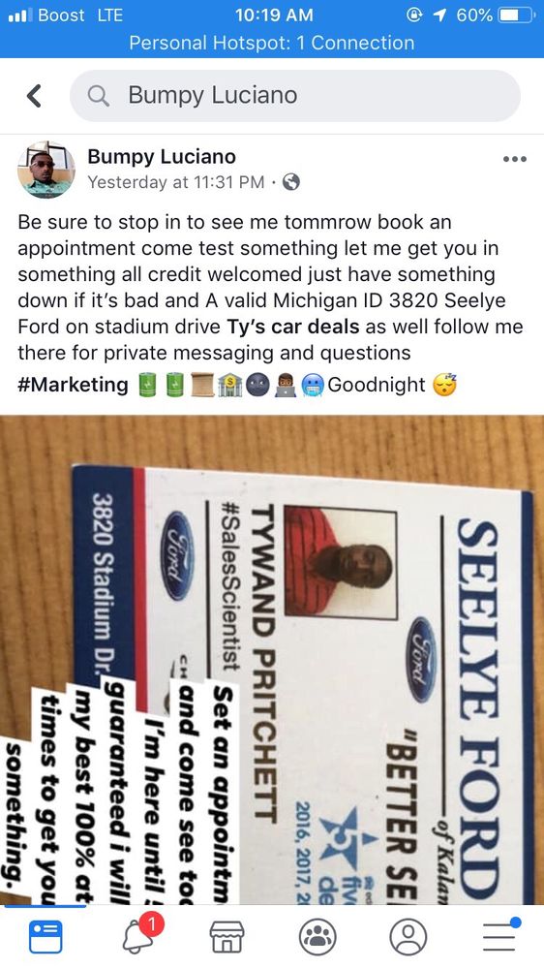Open the hamburger menu tab
Image resolution: width=544 pixels, height=969 pixels.
click(x=500, y=934)
